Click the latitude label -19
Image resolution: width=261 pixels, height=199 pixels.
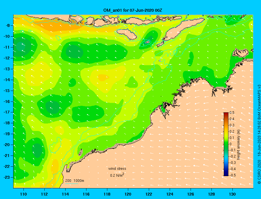(7, 134)
